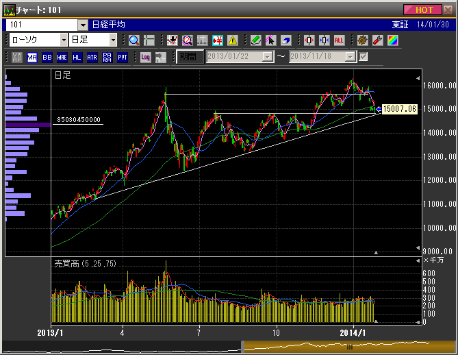Click the 期間 period button
The height and width of the screenshot is (355, 458).
[x=189, y=57]
